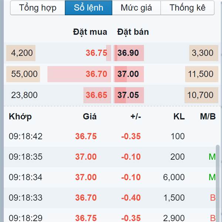
Task: Select the Sổ lệnh tab
Action: click(88, 8)
